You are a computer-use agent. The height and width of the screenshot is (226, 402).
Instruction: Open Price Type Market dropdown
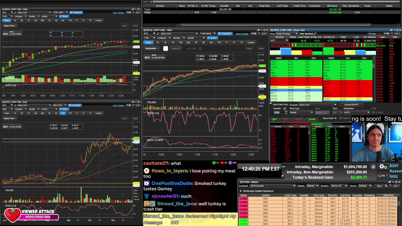click(x=301, y=112)
